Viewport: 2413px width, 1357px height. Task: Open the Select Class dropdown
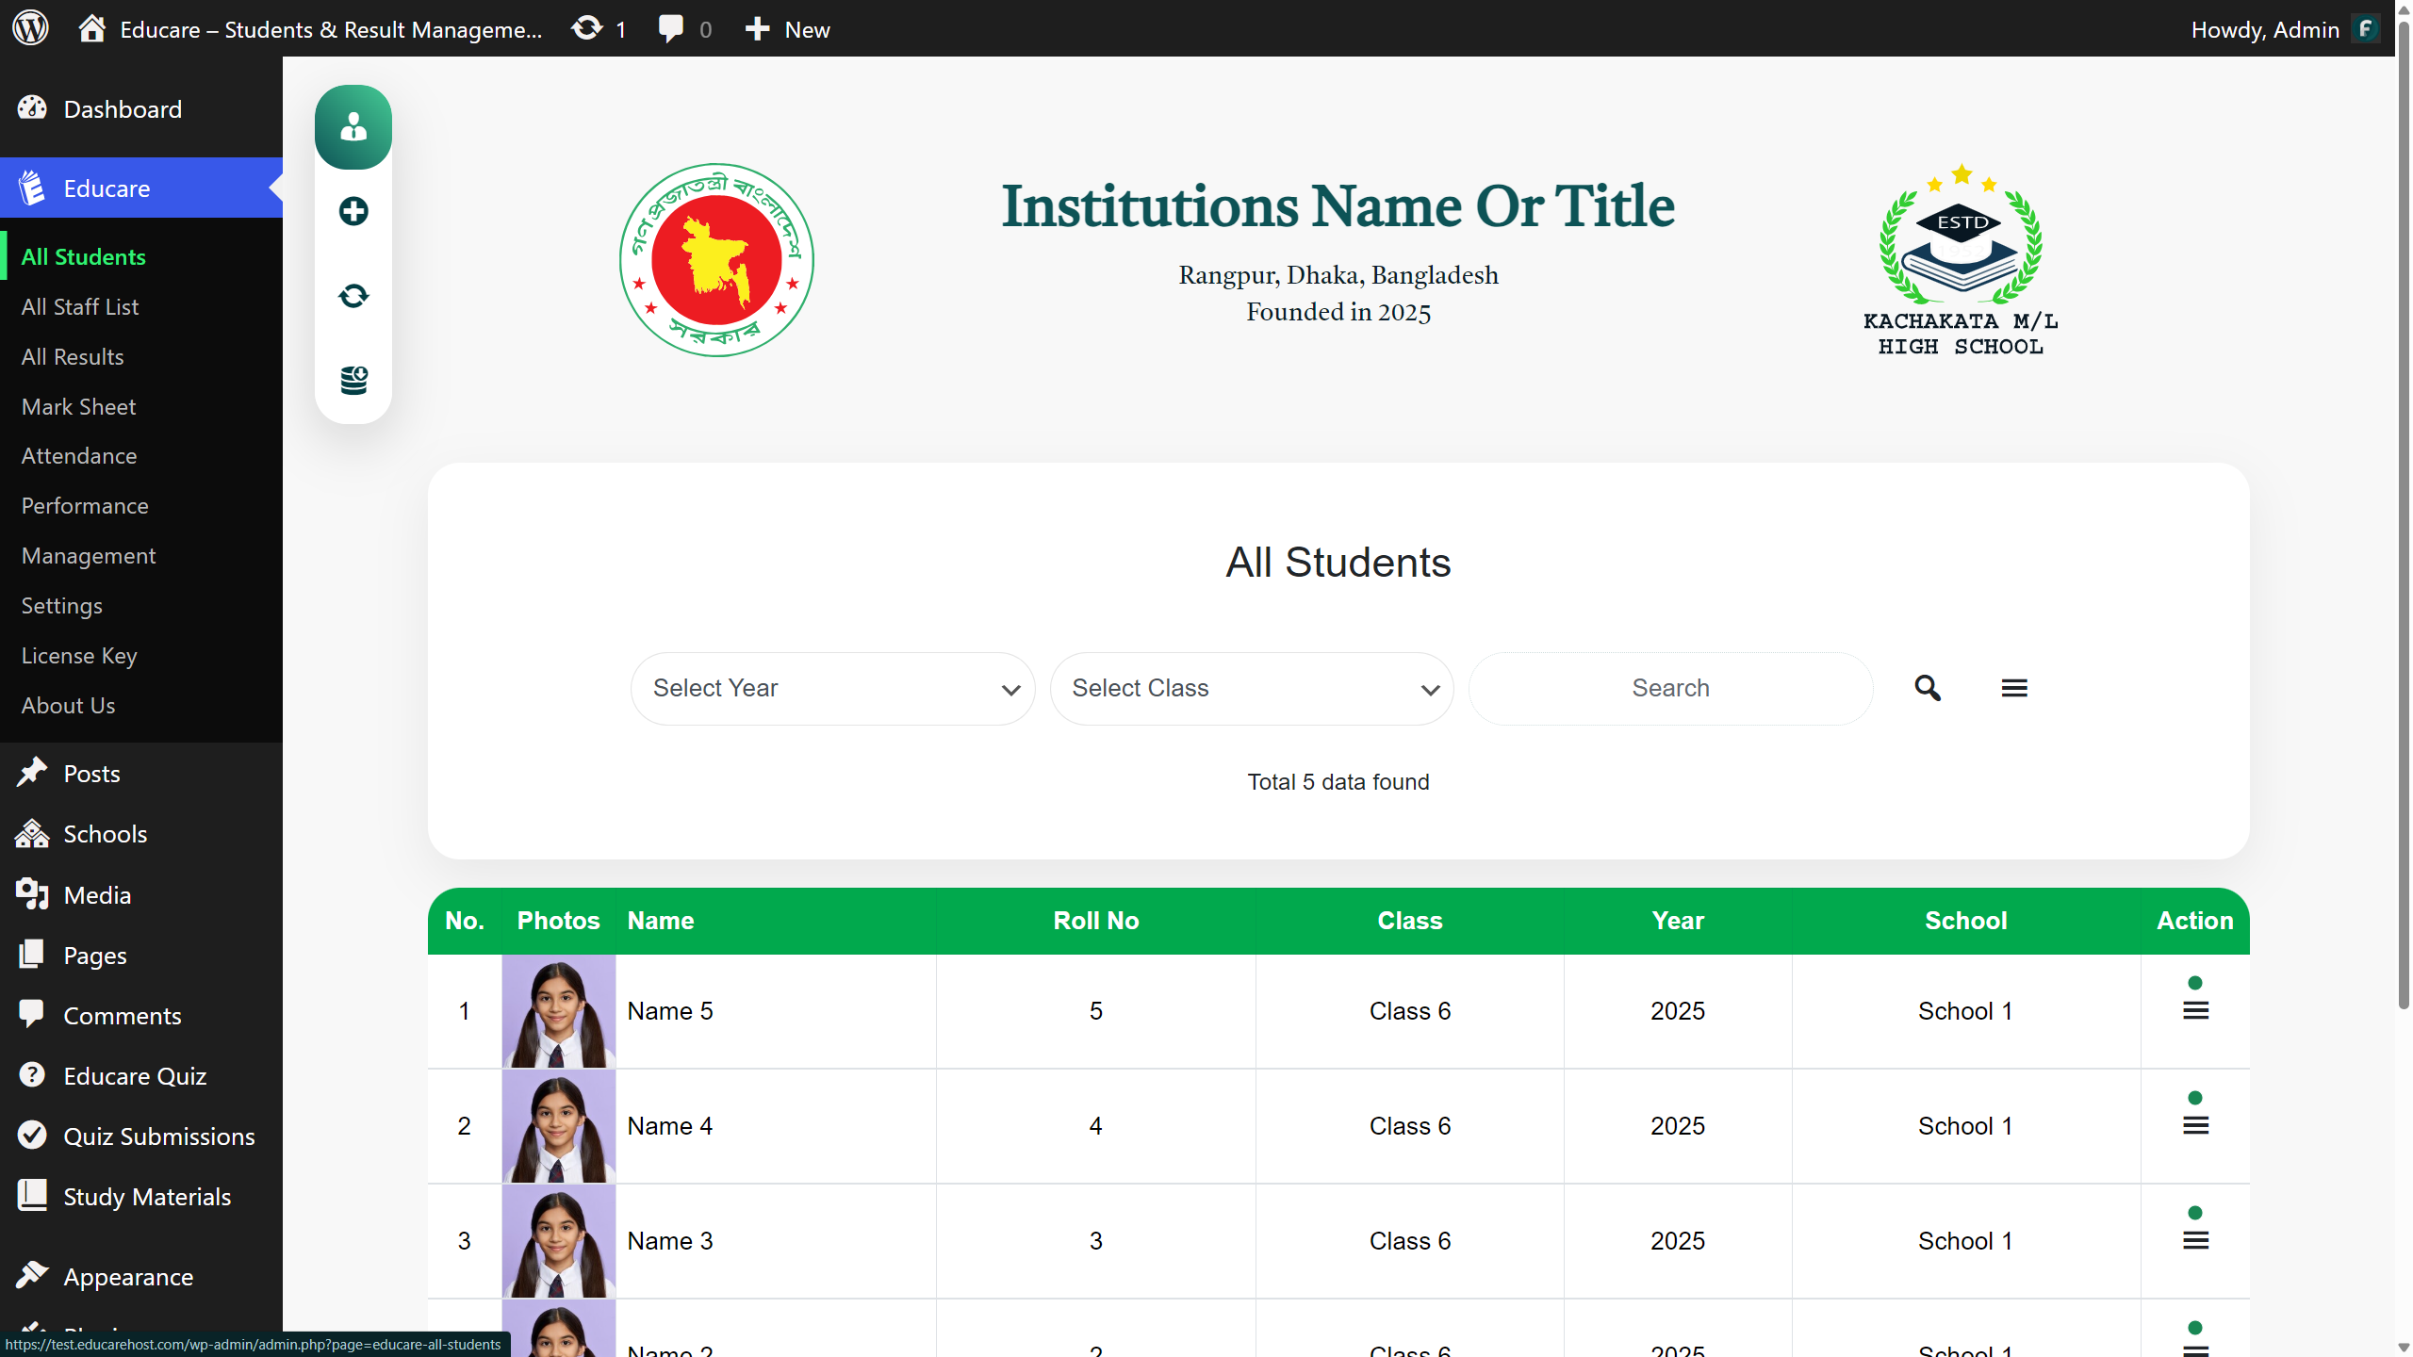point(1252,689)
